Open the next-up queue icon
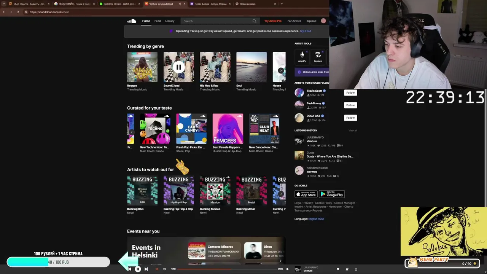487x274 pixels. tap(356, 269)
